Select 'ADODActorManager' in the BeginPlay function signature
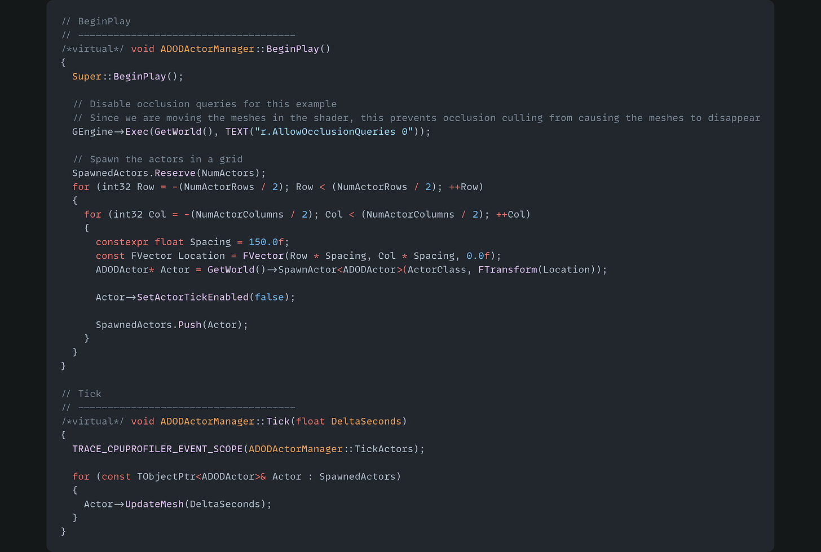821x552 pixels. pyautogui.click(x=207, y=48)
